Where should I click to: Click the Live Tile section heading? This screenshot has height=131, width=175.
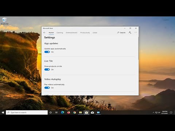tap(48, 61)
